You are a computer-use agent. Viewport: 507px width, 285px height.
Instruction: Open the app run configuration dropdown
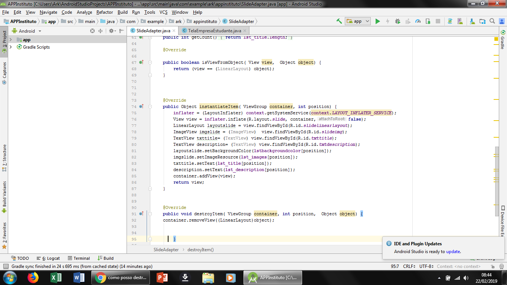pyautogui.click(x=358, y=21)
